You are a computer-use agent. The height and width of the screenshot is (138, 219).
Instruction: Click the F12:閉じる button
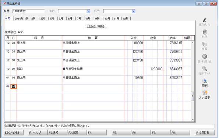click(x=205, y=132)
